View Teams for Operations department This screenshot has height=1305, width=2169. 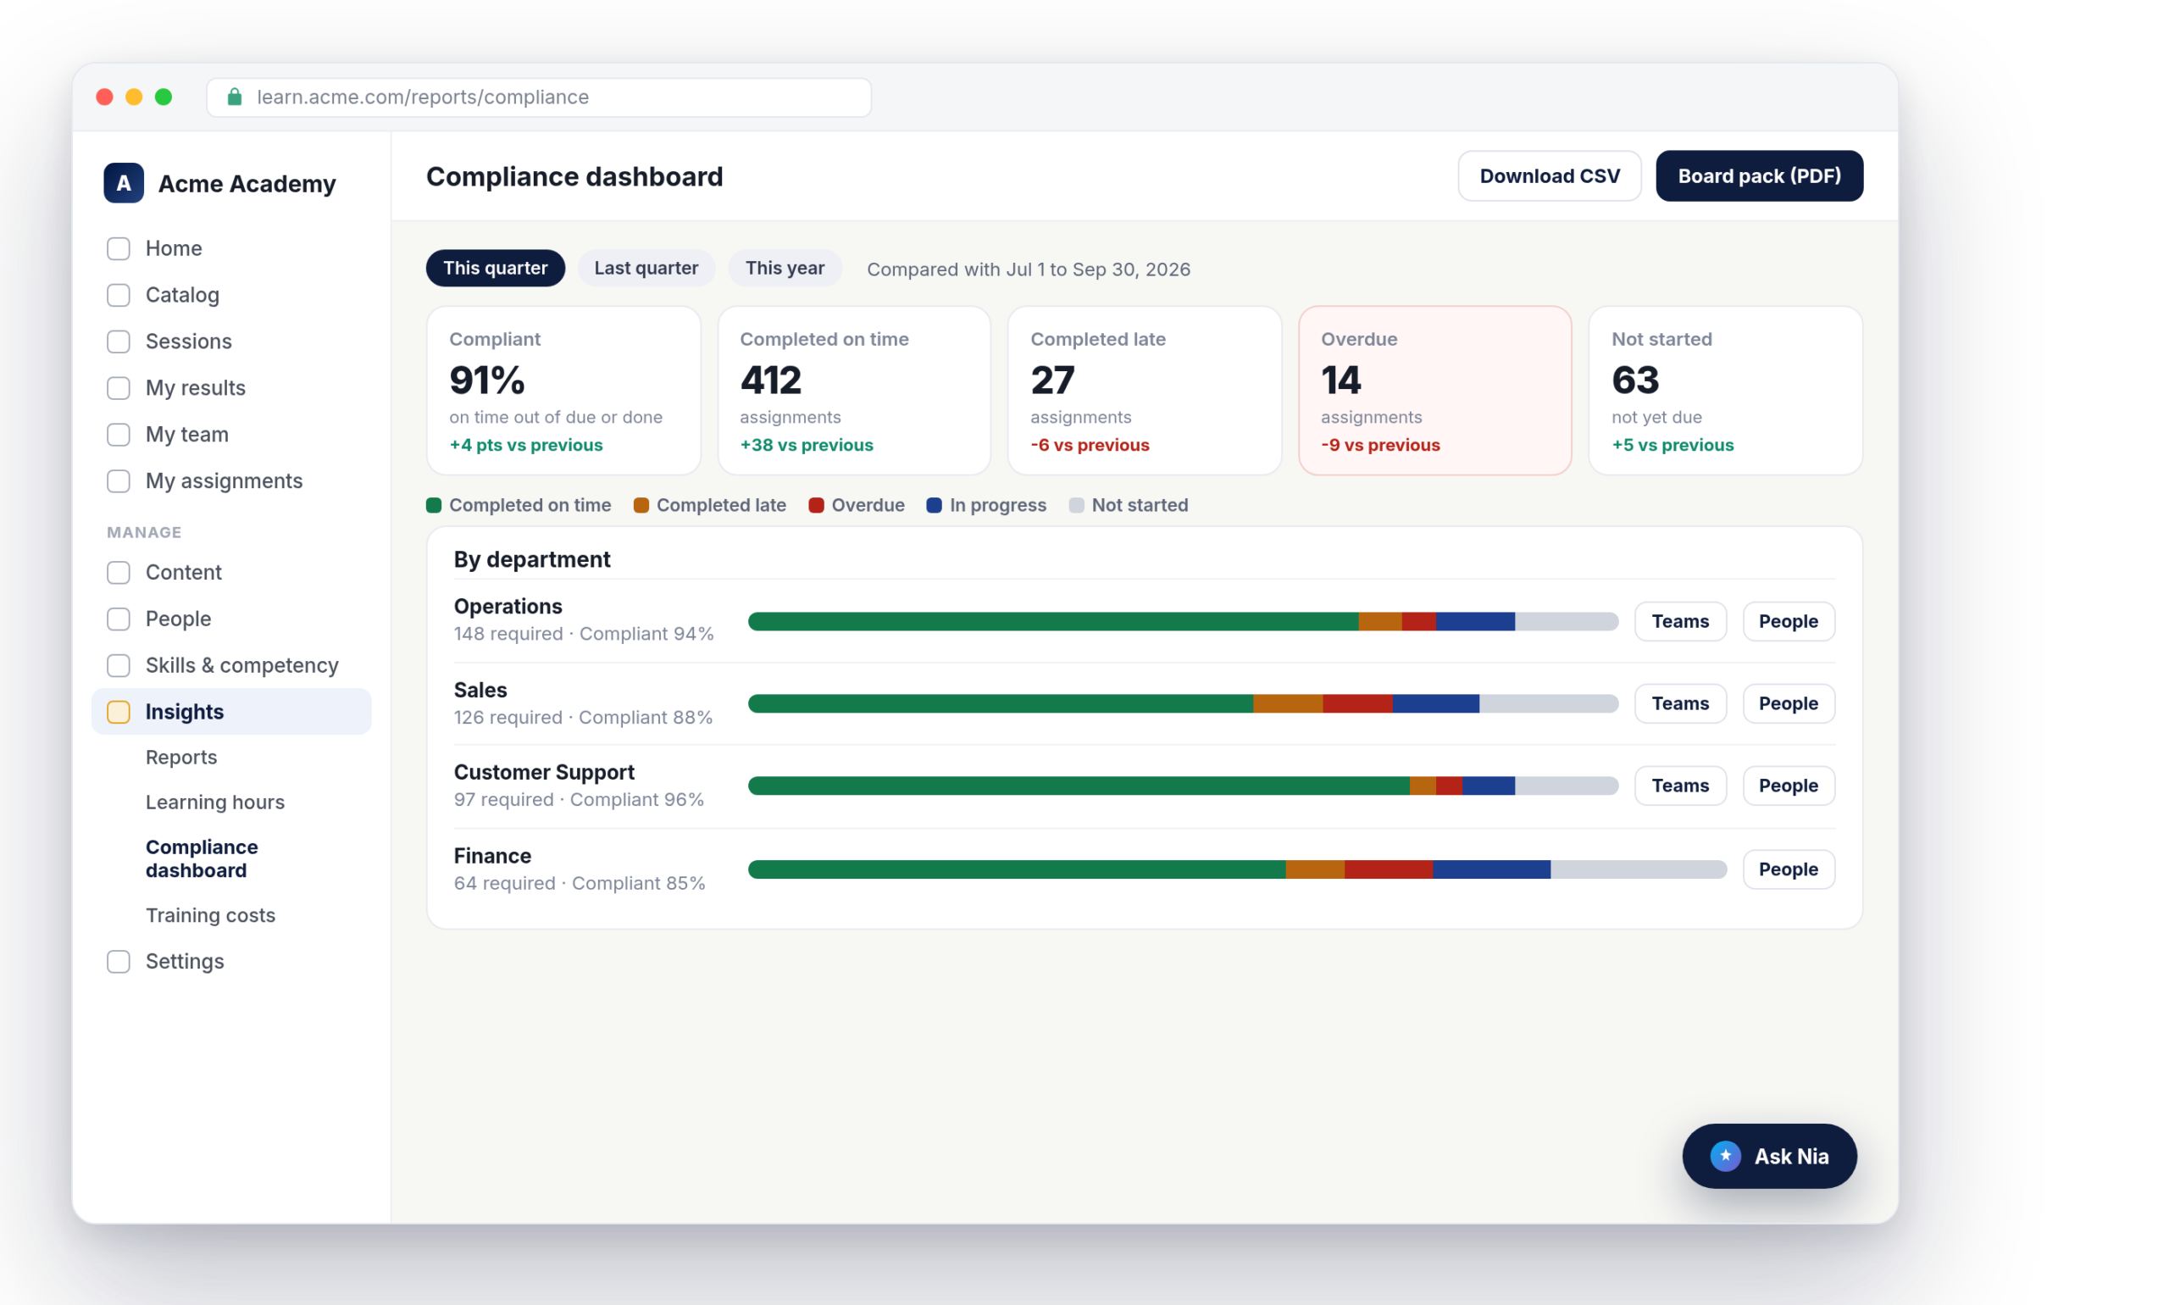tap(1680, 622)
